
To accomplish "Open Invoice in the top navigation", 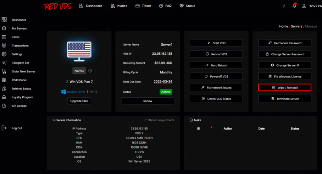I will click(x=119, y=6).
